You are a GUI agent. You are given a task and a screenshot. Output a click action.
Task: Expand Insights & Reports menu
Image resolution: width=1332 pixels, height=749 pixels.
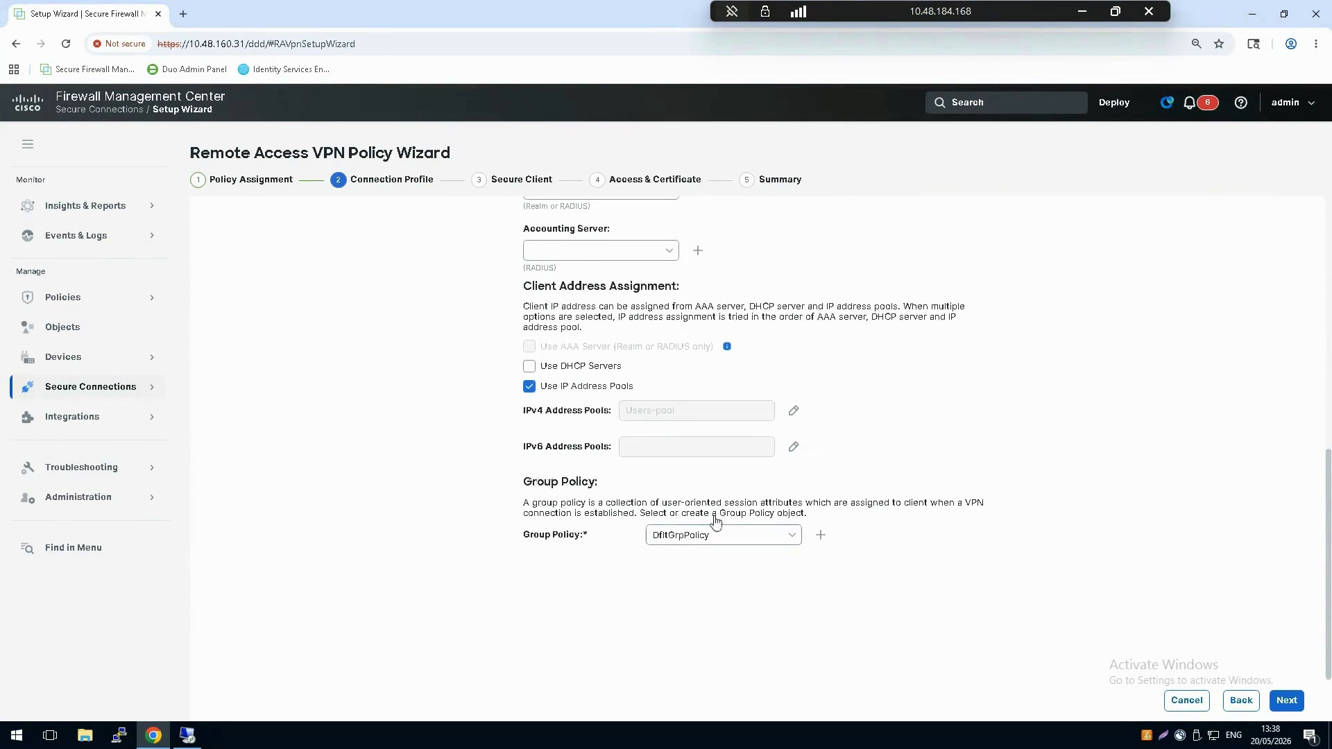pyautogui.click(x=88, y=206)
